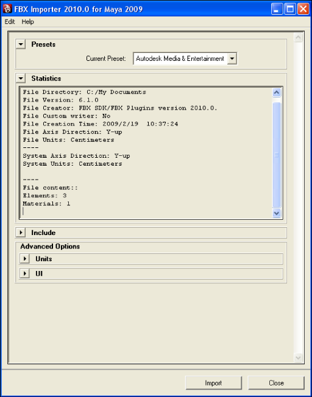The height and width of the screenshot is (397, 312).
Task: Click the Statistics scroll up arrow
Action: tap(277, 93)
